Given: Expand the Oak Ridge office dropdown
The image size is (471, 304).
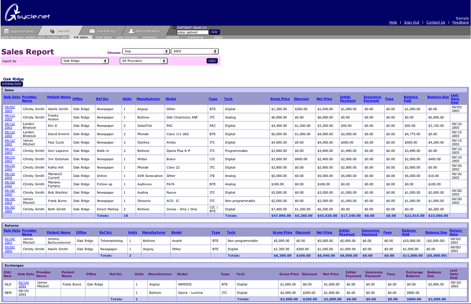Looking at the screenshot, I should tap(85, 61).
